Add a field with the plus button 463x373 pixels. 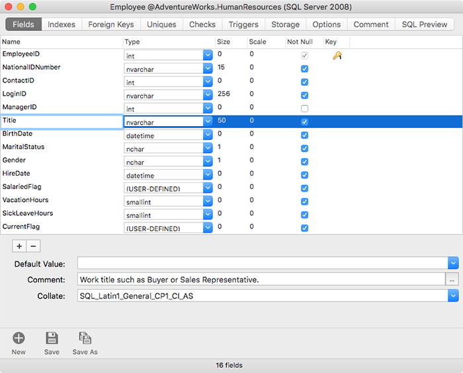pyautogui.click(x=19, y=246)
